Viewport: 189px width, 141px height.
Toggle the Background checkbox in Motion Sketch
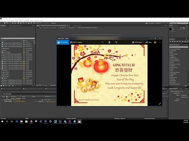tap(180, 97)
